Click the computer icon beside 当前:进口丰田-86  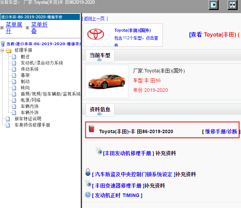[x=3, y=44]
